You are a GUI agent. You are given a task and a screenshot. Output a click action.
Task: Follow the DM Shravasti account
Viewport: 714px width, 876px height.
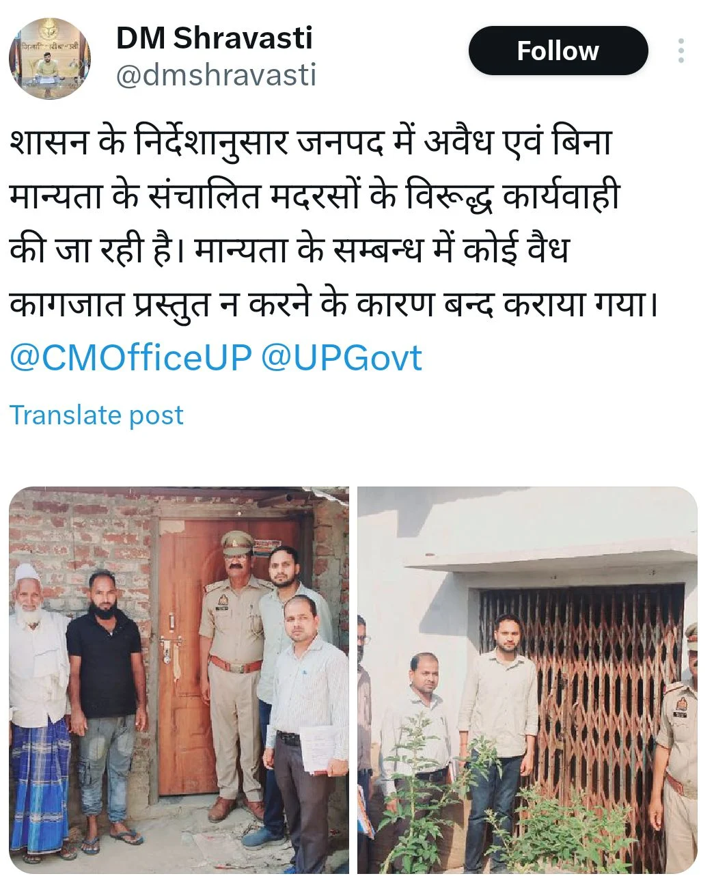tap(558, 51)
